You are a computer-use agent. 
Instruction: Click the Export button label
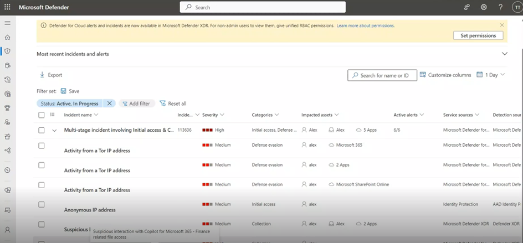[55, 75]
